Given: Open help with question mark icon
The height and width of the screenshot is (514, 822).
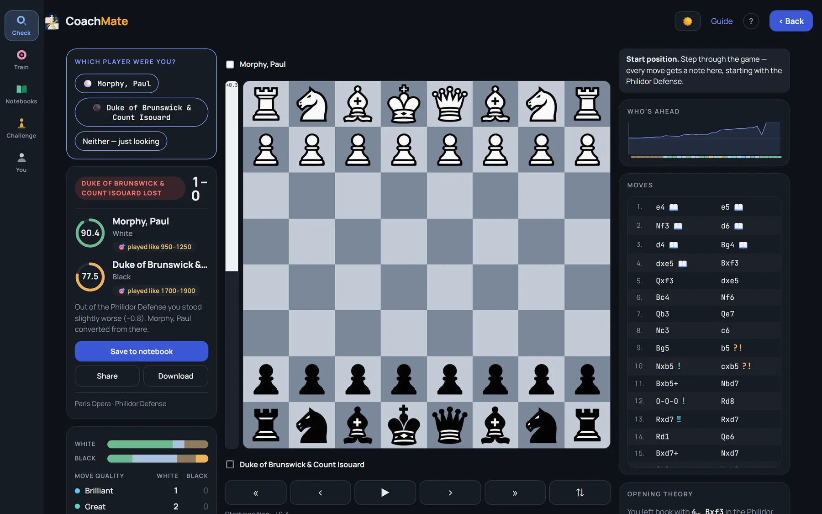Looking at the screenshot, I should click(x=751, y=21).
